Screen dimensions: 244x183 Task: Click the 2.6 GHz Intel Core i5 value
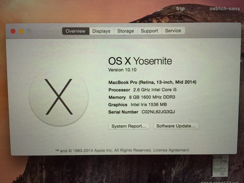click(x=155, y=90)
